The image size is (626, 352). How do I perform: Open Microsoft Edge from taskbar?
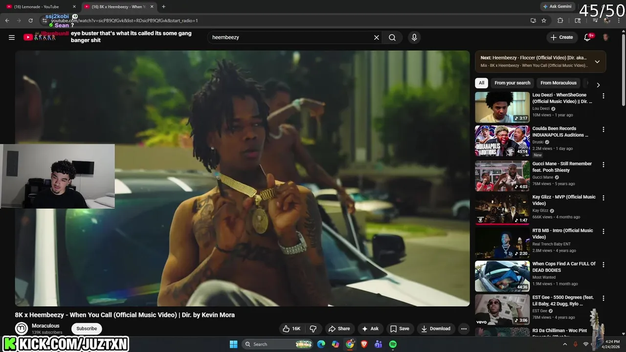click(321, 344)
